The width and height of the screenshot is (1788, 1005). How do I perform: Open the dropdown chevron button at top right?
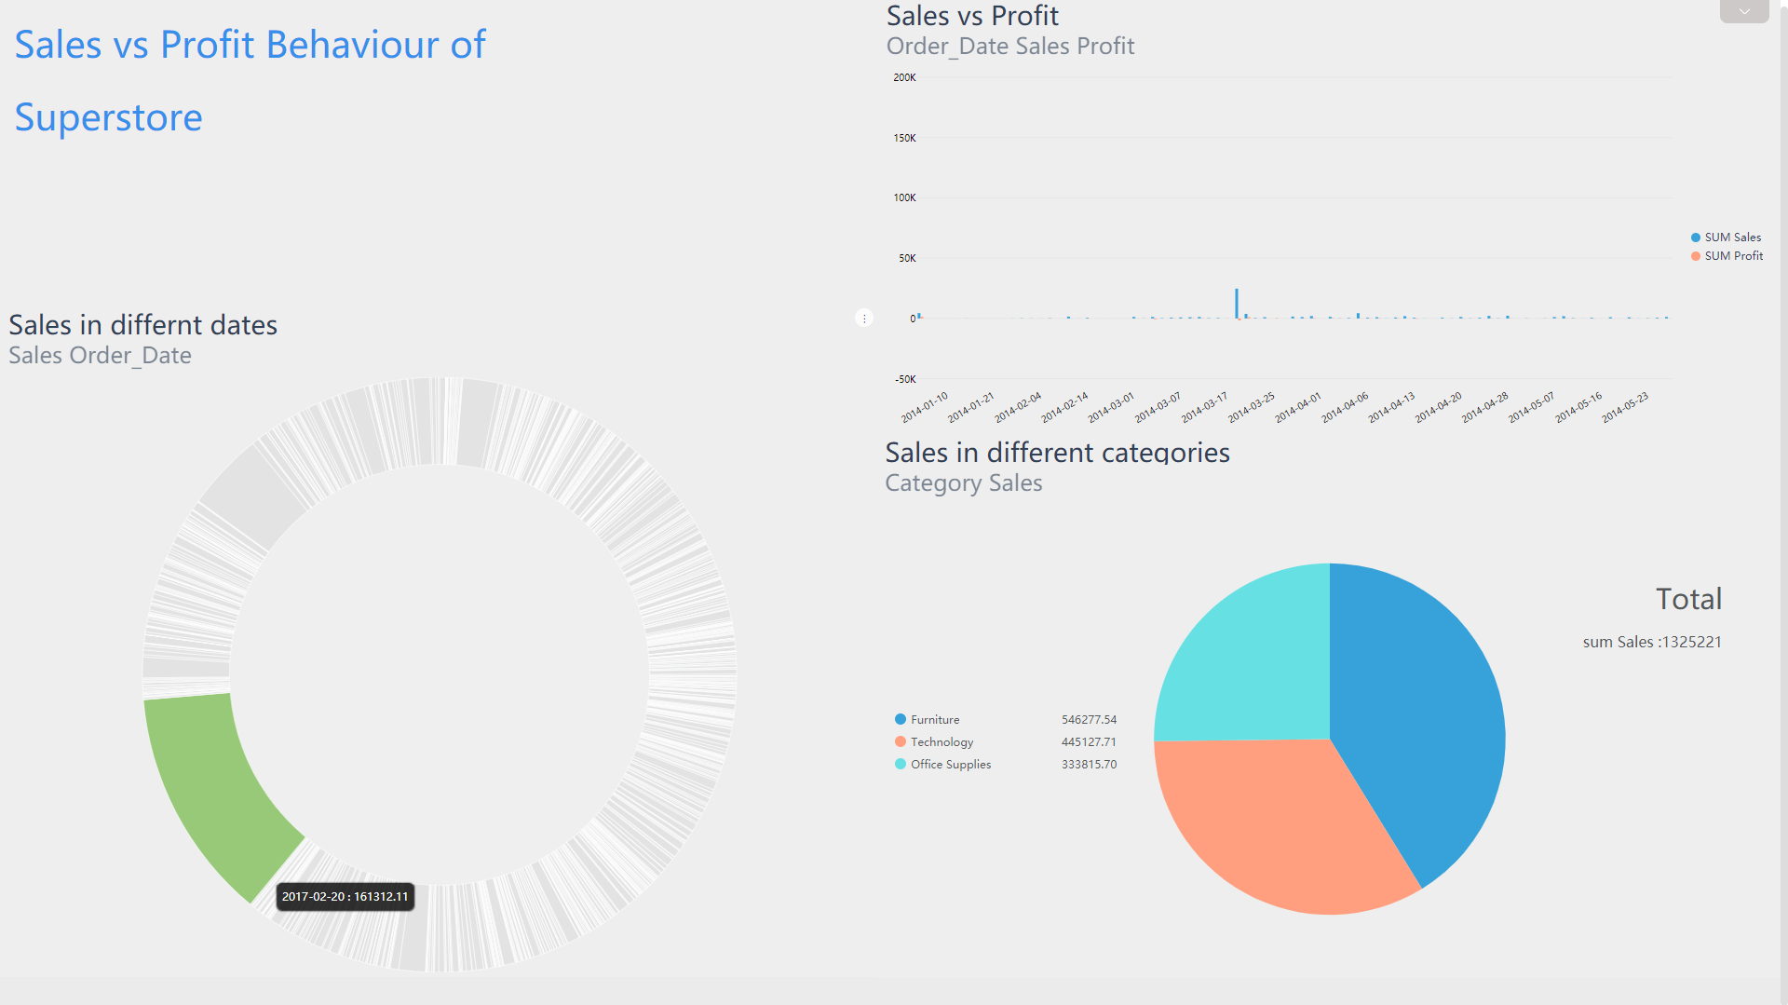pyautogui.click(x=1744, y=11)
